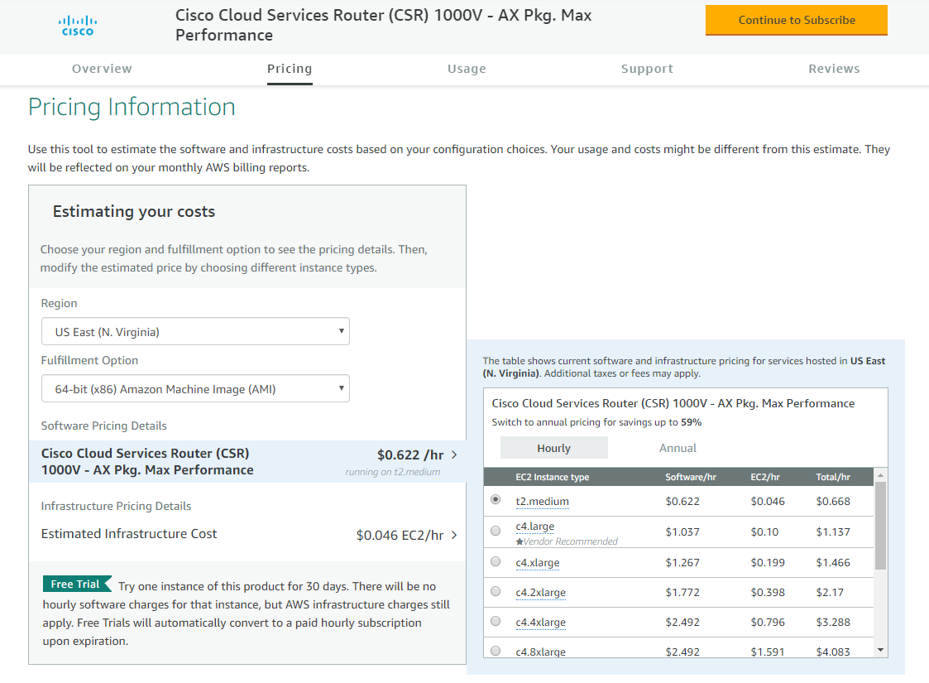Click the pricing table scrollbar thumb
The width and height of the screenshot is (929, 683).
click(880, 526)
